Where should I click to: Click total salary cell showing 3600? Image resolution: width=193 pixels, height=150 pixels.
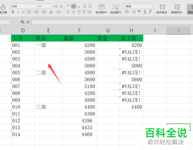pos(131,79)
